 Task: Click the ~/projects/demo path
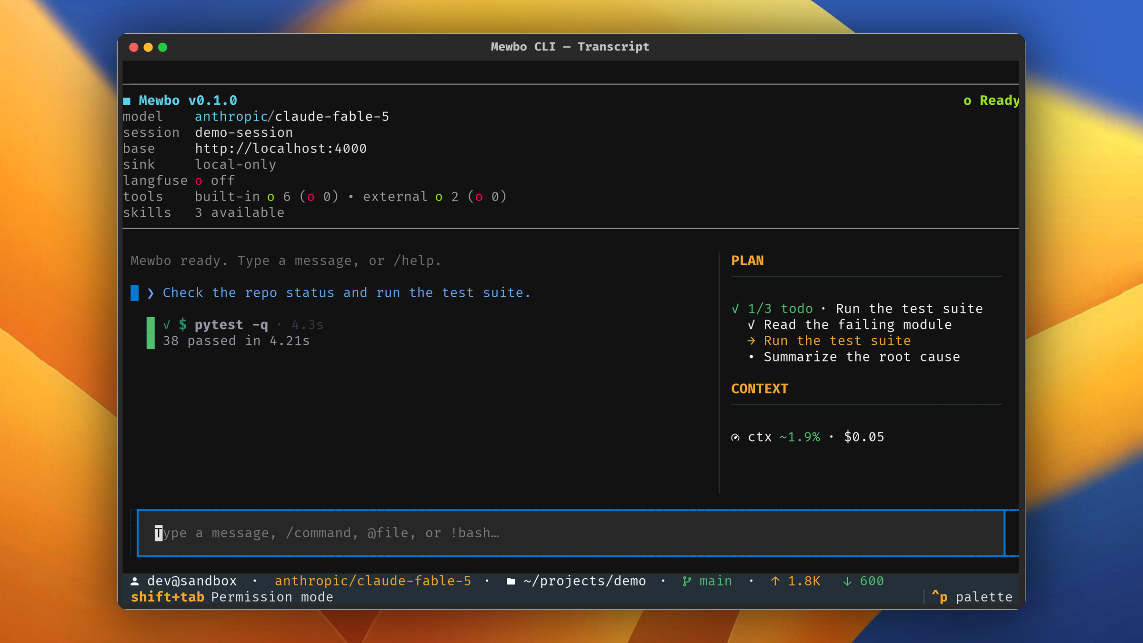coord(585,581)
